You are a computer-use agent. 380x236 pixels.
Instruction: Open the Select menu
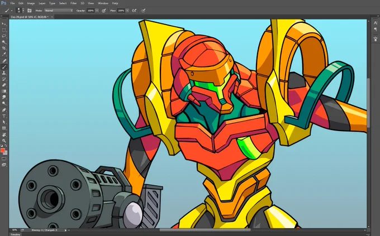click(x=63, y=3)
